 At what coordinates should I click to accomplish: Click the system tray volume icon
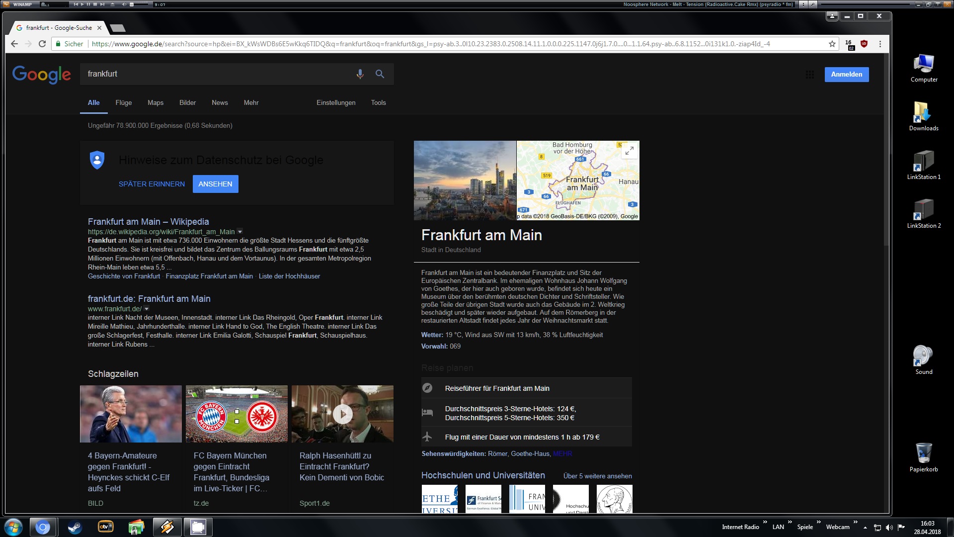889,528
